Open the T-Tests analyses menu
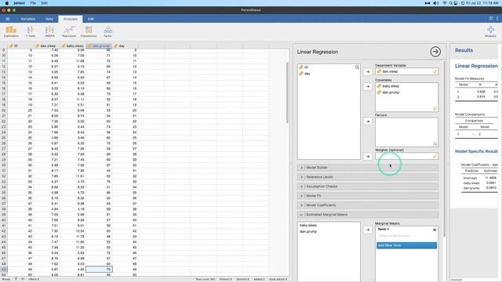 [31, 31]
